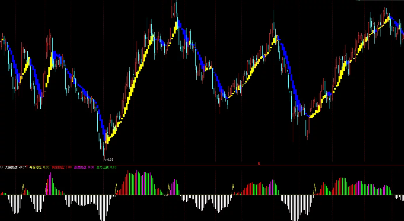This screenshot has height=221, width=404.
Task: Click the red S marker on divider
Action: (259, 164)
